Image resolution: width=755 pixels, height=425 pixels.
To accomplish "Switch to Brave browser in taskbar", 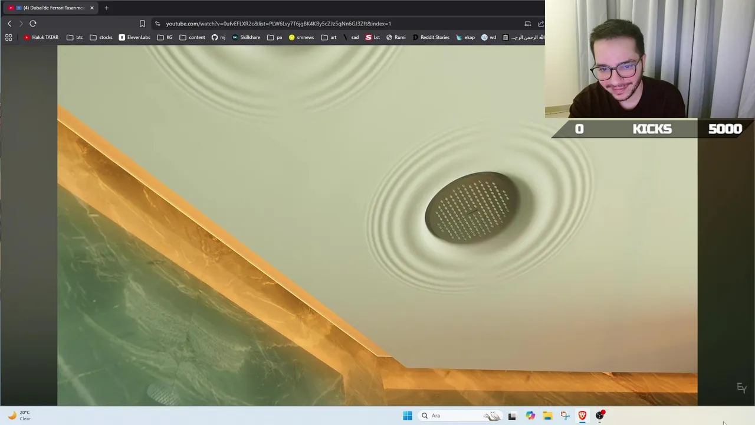I will [582, 416].
